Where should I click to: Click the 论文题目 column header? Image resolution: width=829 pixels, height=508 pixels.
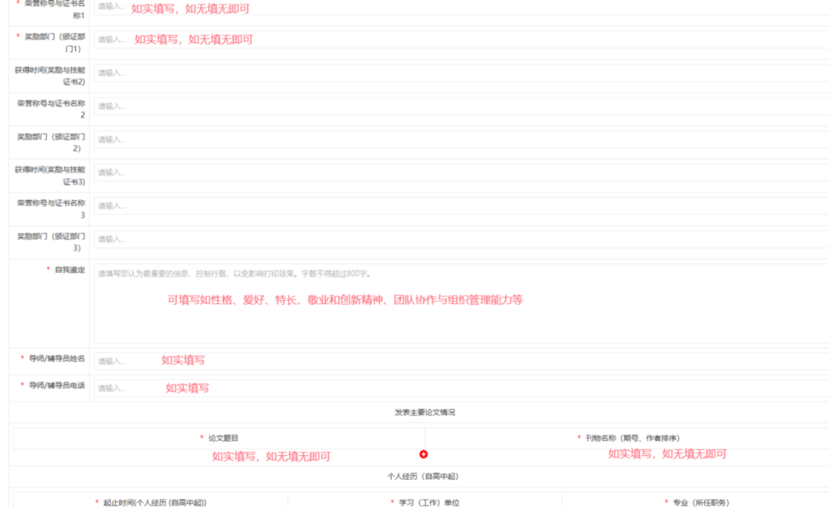223,438
